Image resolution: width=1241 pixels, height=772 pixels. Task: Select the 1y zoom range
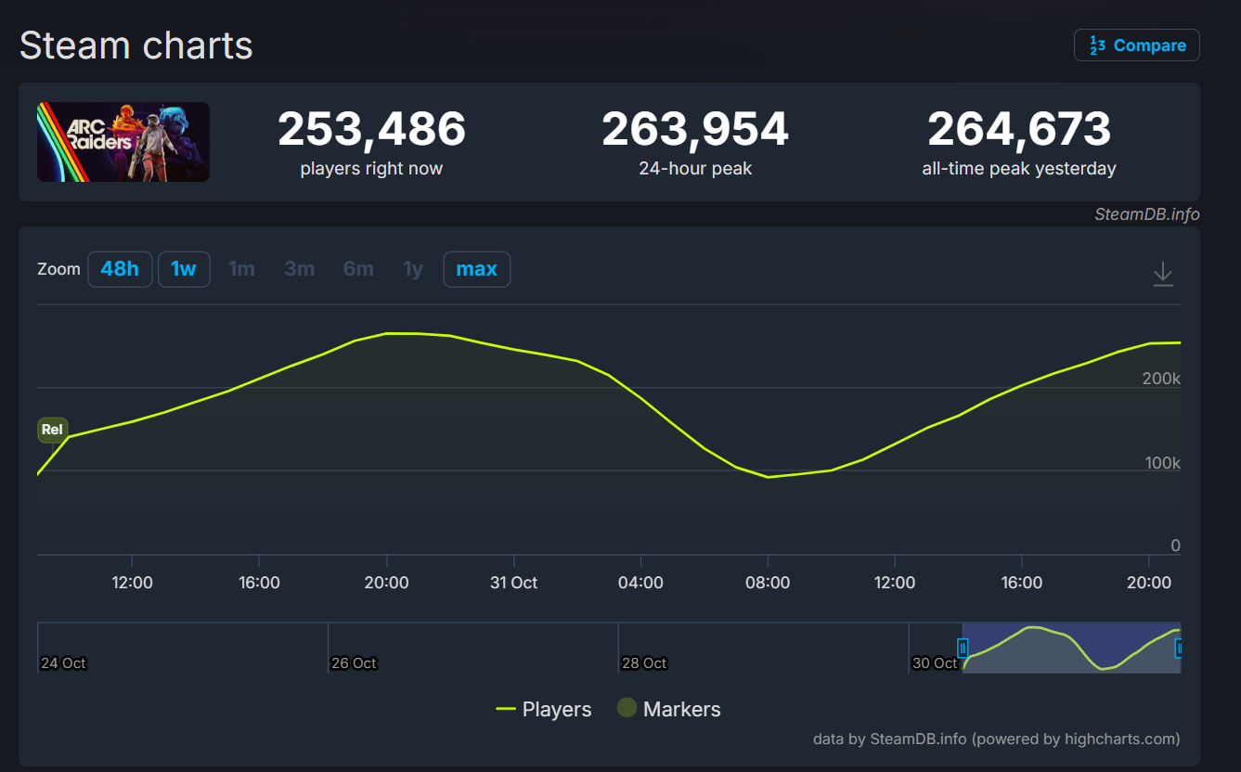[413, 269]
